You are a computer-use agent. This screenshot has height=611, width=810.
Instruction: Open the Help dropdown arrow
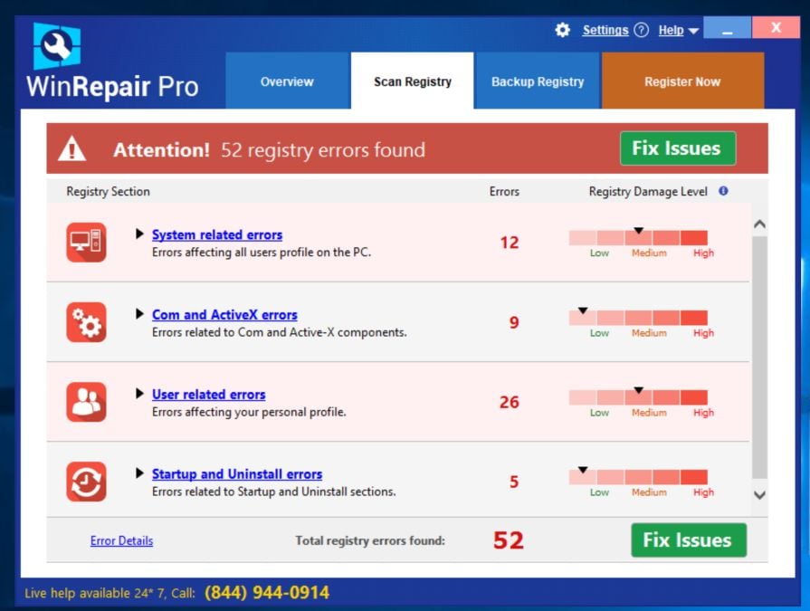(x=693, y=32)
